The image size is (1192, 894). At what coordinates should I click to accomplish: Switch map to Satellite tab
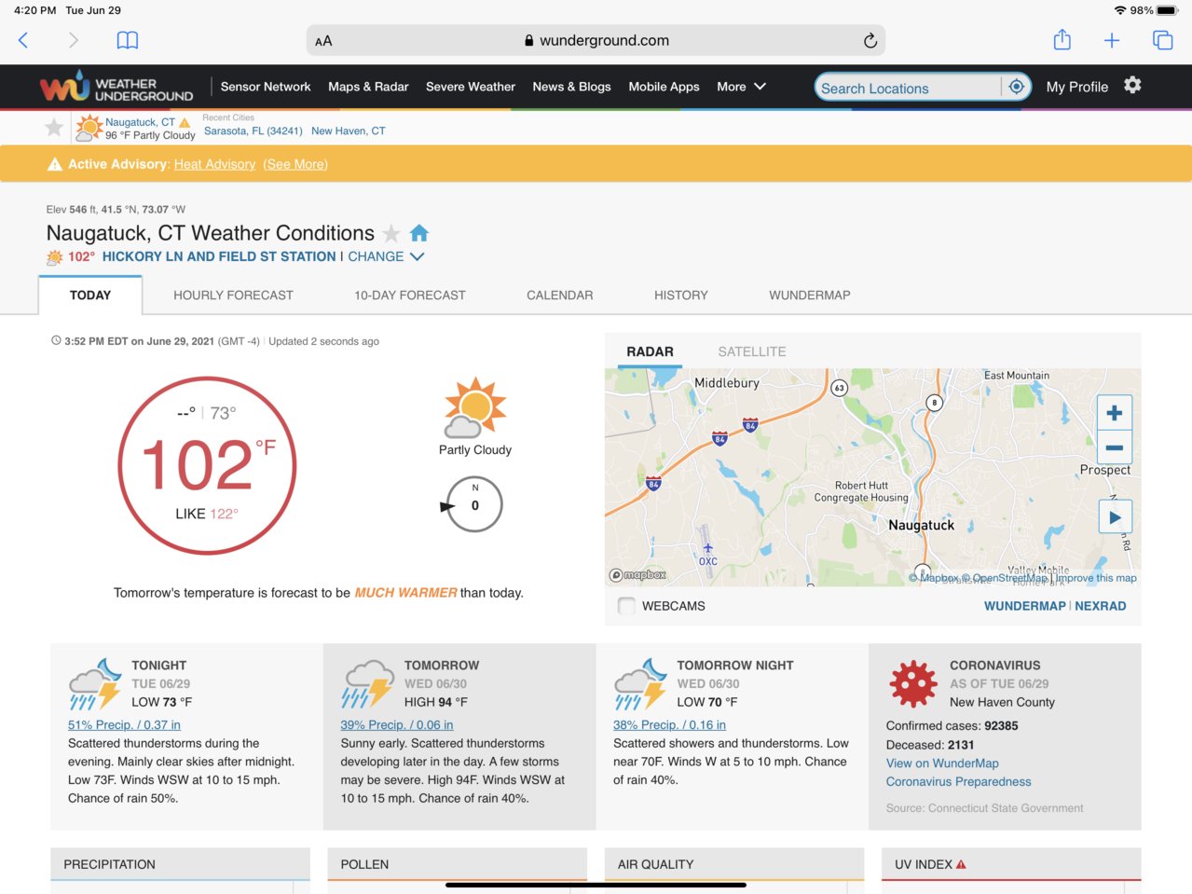(752, 351)
